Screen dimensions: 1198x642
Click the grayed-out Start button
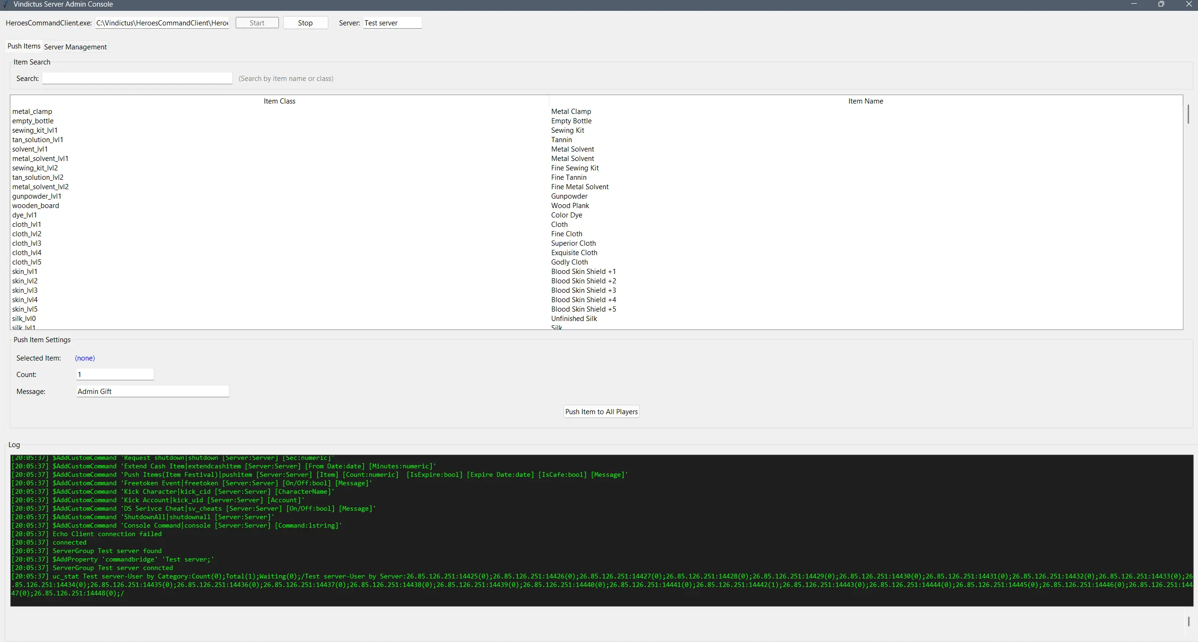click(257, 23)
